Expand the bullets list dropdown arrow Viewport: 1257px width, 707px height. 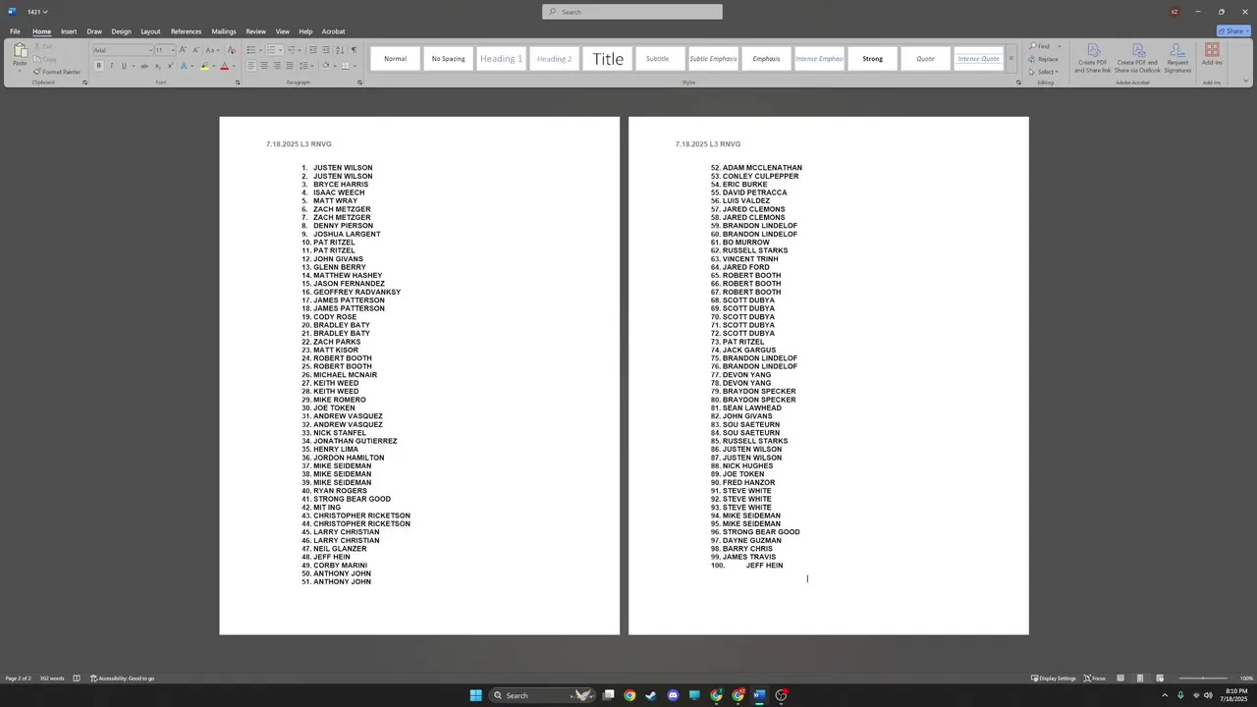[x=260, y=50]
